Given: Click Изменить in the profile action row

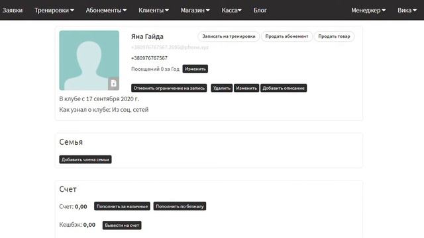Looking at the screenshot, I should (x=246, y=88).
